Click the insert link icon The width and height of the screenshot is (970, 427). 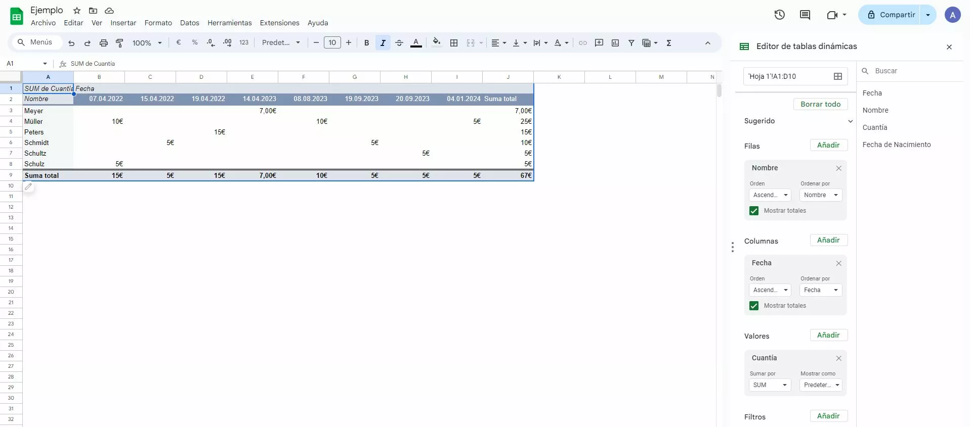pyautogui.click(x=583, y=43)
